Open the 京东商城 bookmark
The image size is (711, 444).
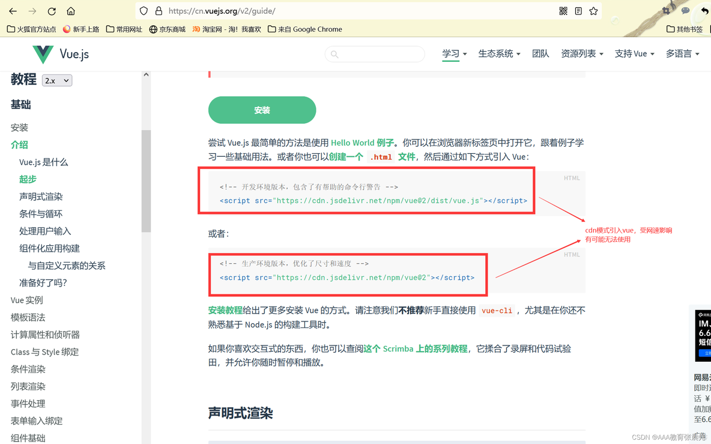tap(168, 29)
